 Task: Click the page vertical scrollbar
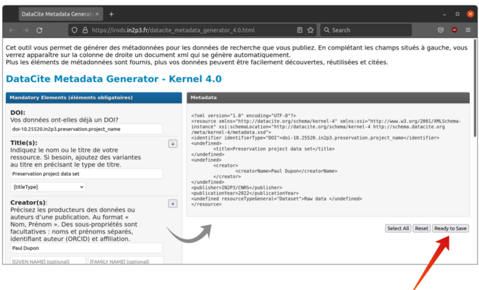(475, 88)
